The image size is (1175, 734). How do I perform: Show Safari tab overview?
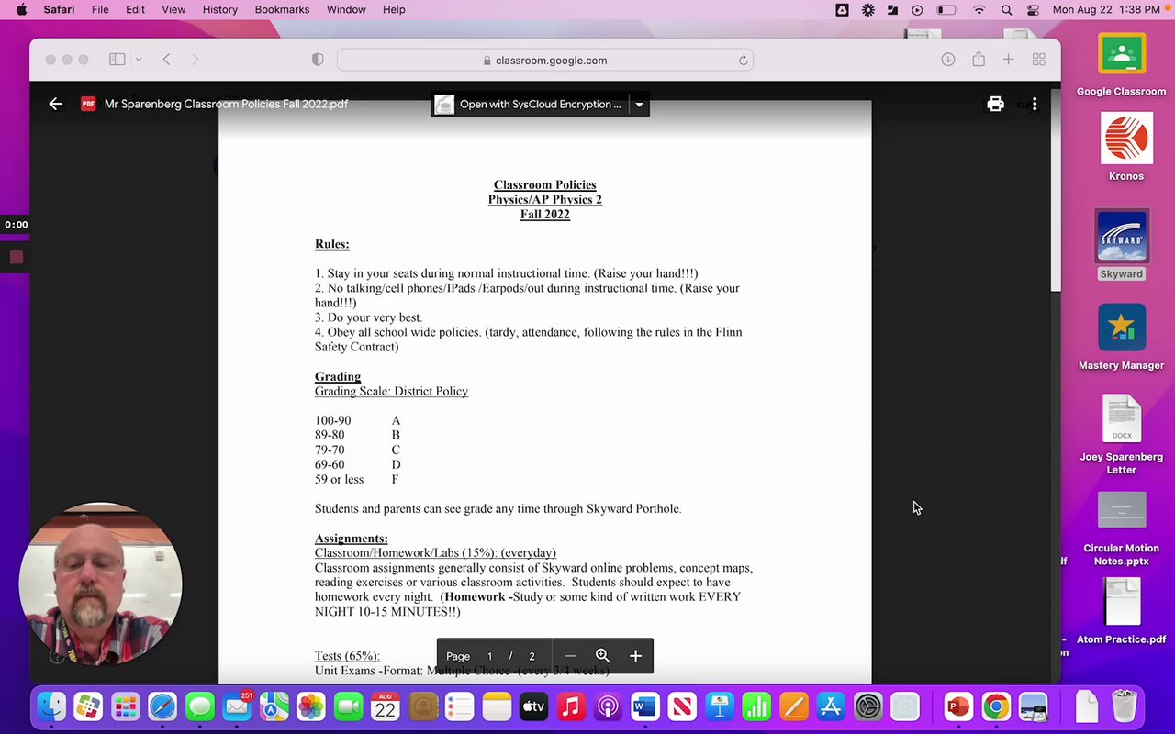1038,60
